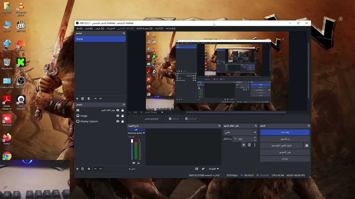The width and height of the screenshot is (355, 199).
Task: Toggle Desktop Audio monitoring headphone icon
Action: [138, 163]
